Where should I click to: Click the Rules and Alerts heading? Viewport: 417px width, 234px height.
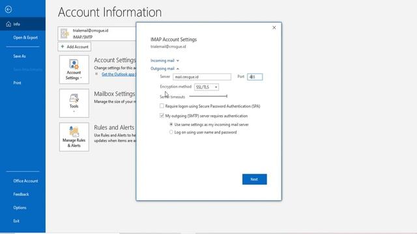[114, 127]
